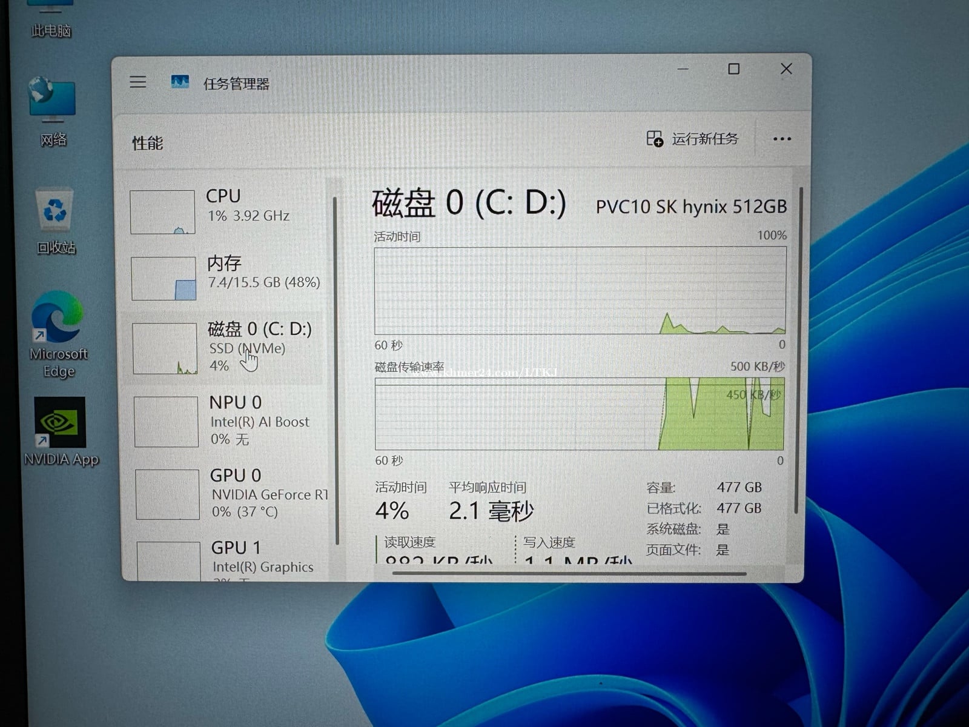Click the GPU 0 mini graph thumbnail

168,494
